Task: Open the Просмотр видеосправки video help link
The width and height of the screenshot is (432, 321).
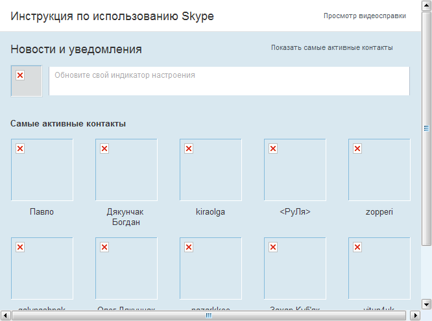Action: [x=365, y=16]
